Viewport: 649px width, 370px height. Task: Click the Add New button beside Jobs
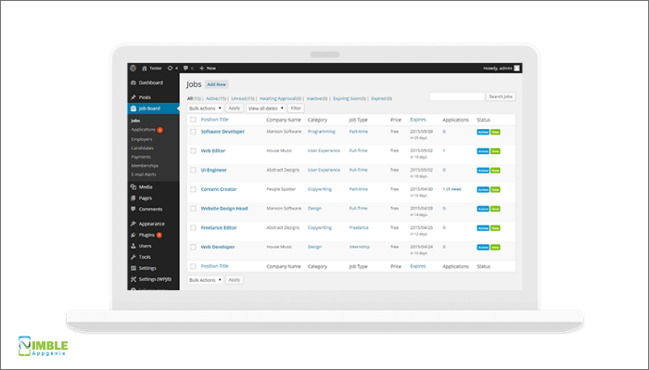click(x=216, y=84)
